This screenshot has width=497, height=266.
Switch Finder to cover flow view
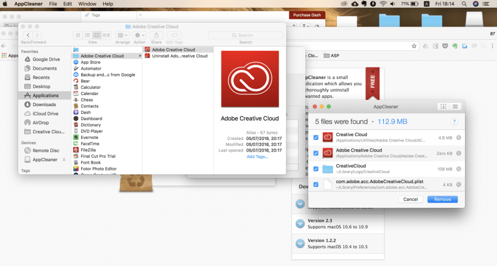point(106,35)
